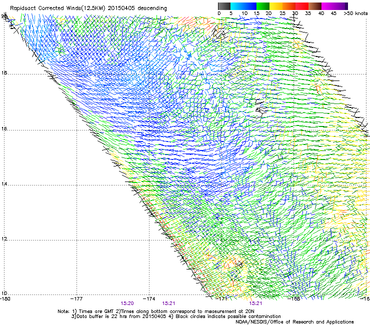Viewport: 370px width, 325px height.
Task: Click the purple '15:21' label below -171
Action: click(x=255, y=303)
